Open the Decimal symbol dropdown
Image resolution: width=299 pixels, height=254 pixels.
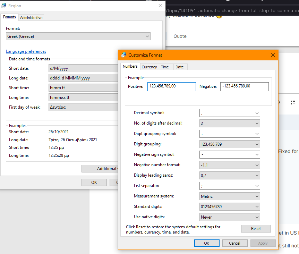pyautogui.click(x=230, y=113)
